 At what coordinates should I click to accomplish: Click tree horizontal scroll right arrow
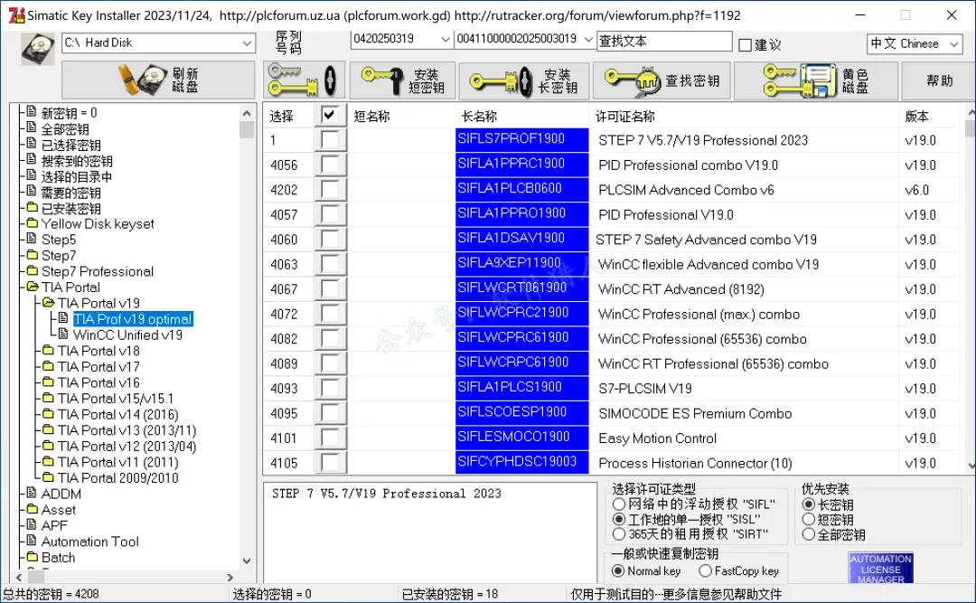coord(230,578)
